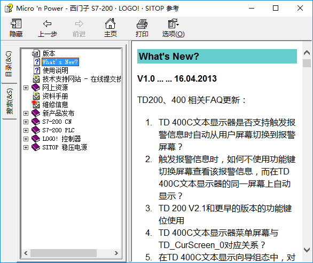Switch to the 目录(&C) contents tab

[9, 64]
